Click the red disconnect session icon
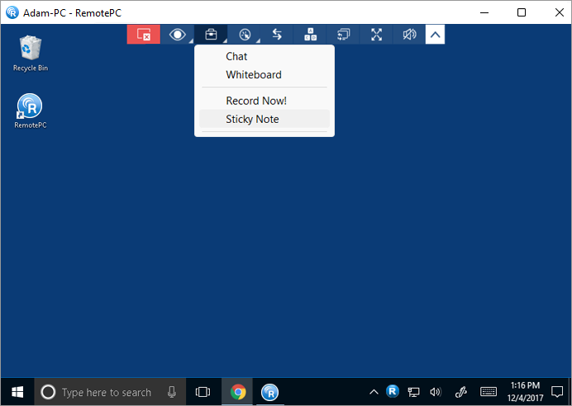 click(143, 35)
